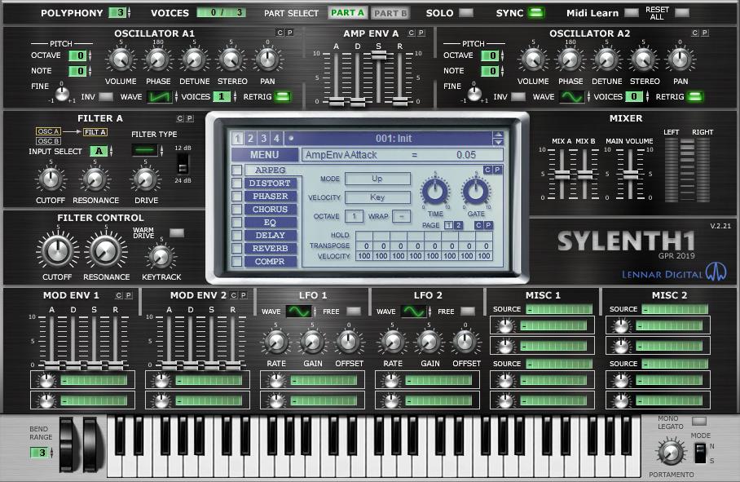Open the LFO 1 wave selector
Screen dimensions: 740x482
pyautogui.click(x=298, y=311)
